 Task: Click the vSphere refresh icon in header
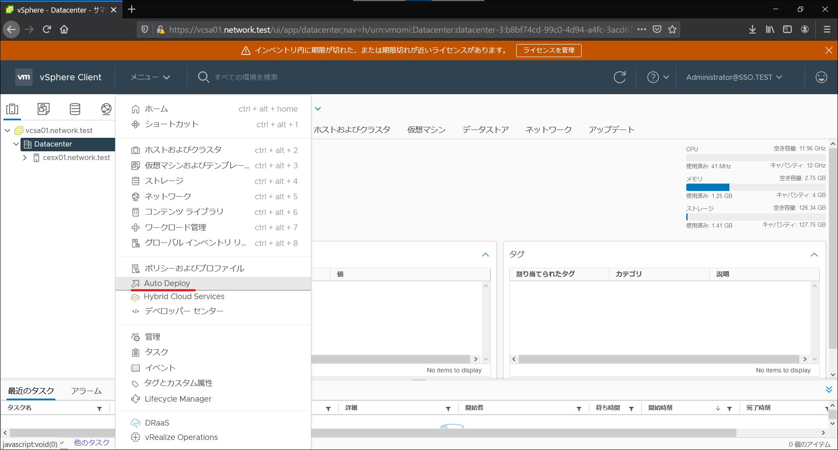620,77
